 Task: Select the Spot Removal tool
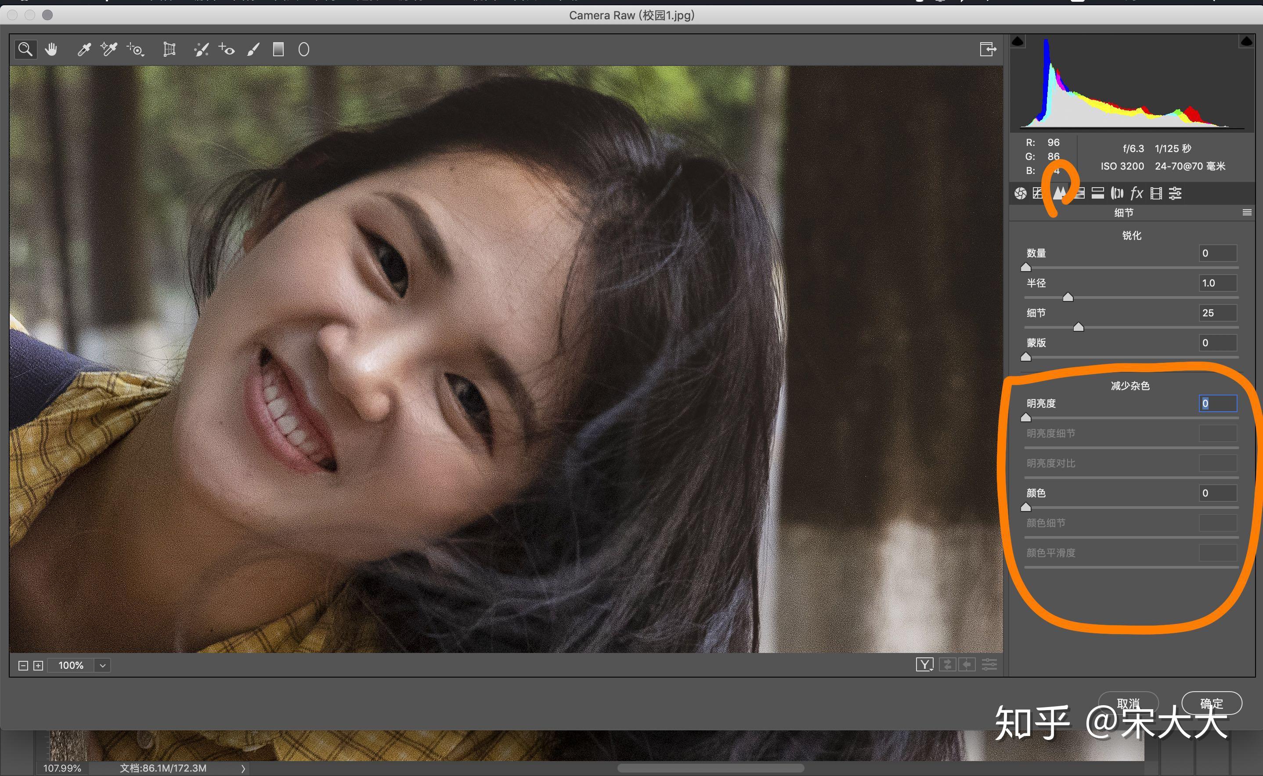click(x=201, y=49)
